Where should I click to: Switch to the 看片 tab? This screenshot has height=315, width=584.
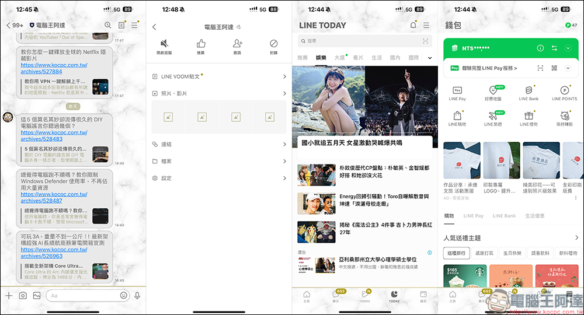click(358, 58)
